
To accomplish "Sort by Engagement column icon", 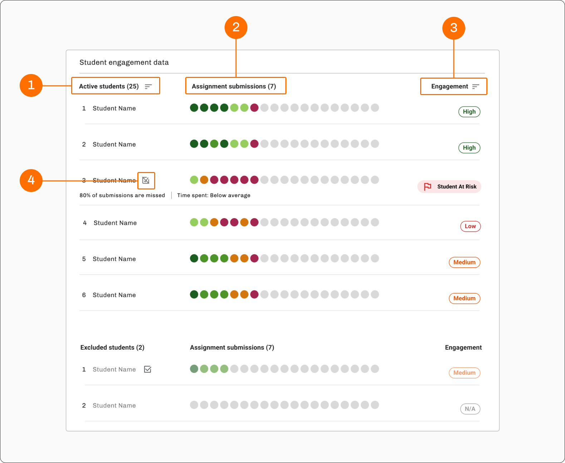I will 476,87.
